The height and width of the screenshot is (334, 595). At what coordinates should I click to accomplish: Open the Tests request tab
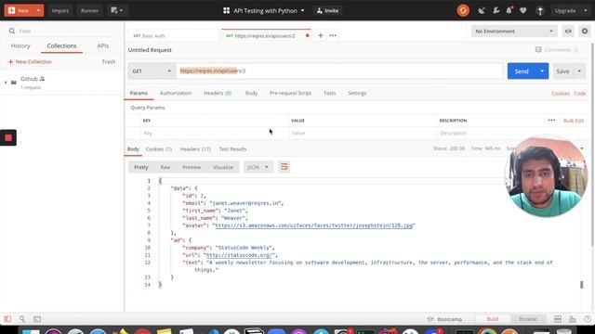329,93
